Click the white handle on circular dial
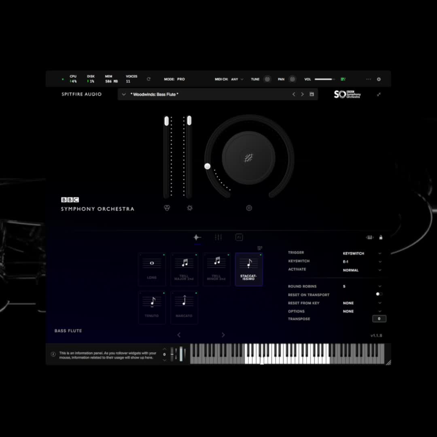This screenshot has height=437, width=437. 207,166
